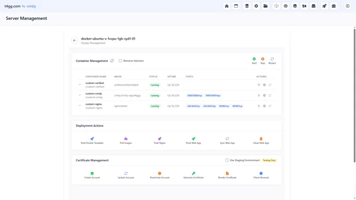Click Revoke Certificate action
356x200 pixels.
click(x=227, y=175)
